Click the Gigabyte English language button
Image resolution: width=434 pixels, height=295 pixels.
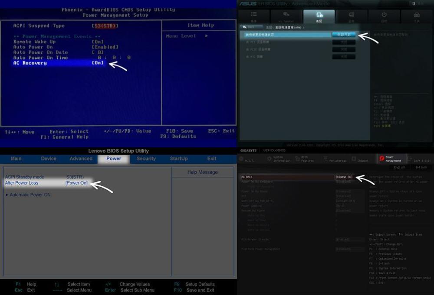[399, 167]
